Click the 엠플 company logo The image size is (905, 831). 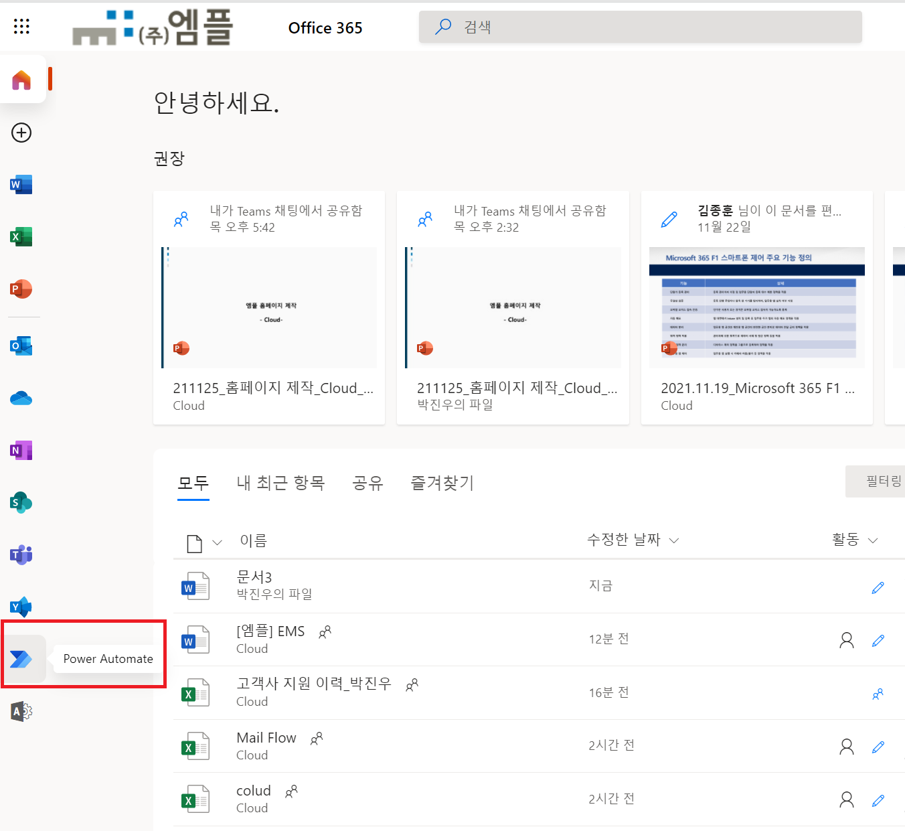click(153, 27)
